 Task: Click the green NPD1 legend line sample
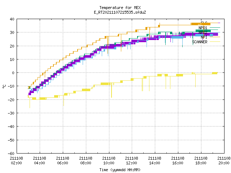click(215, 27)
